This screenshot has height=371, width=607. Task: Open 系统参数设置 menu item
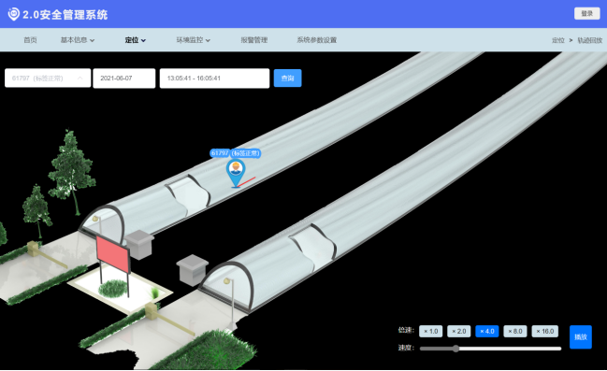[317, 40]
